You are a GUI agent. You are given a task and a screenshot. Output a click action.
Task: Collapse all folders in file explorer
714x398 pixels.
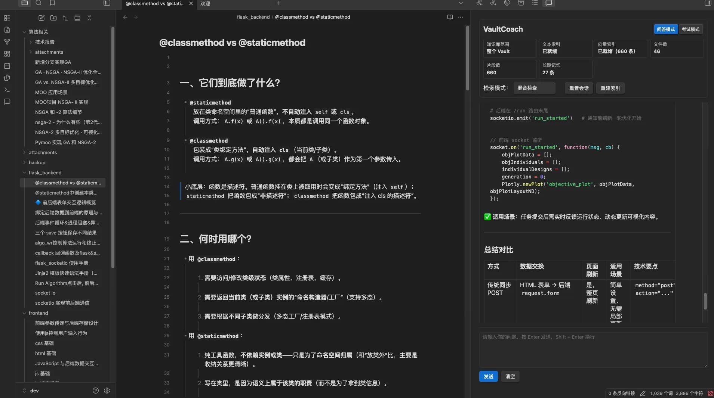(x=89, y=18)
